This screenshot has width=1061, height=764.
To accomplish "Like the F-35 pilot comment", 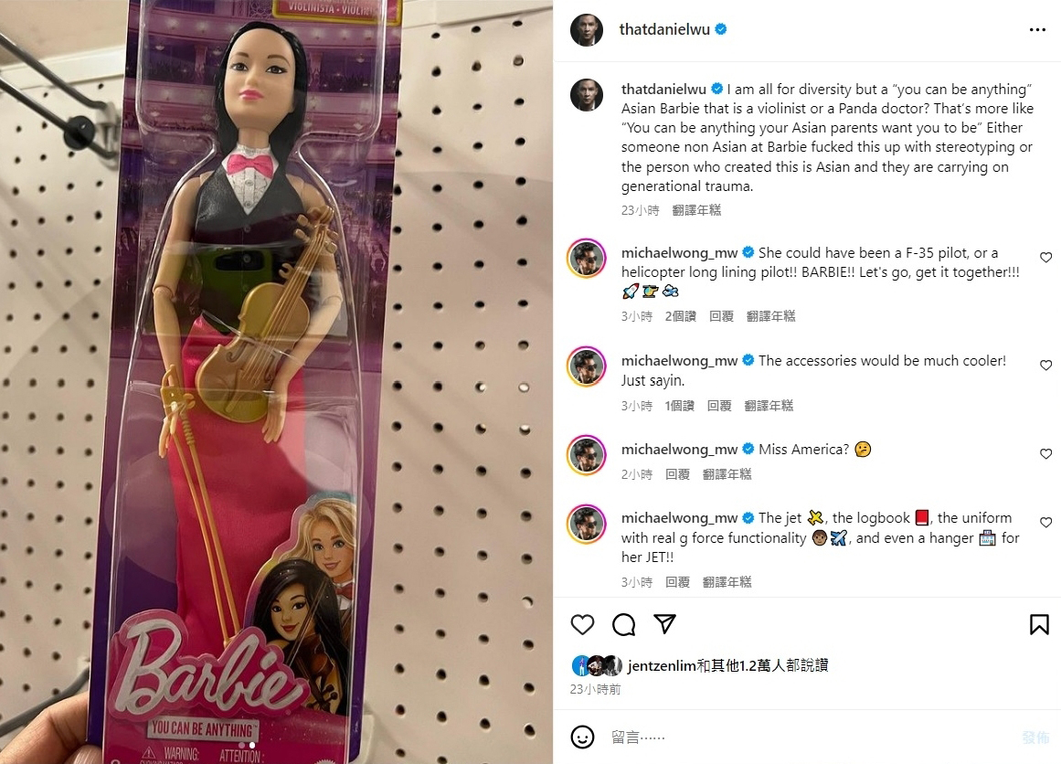I will (1045, 257).
